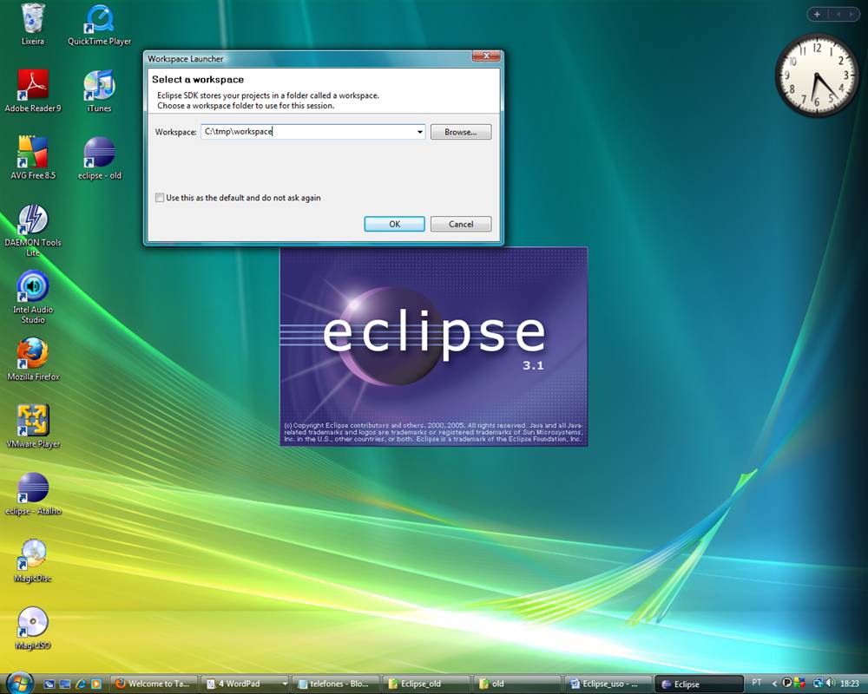Click the analog clock gadget
This screenshot has height=694, width=868.
pyautogui.click(x=817, y=75)
